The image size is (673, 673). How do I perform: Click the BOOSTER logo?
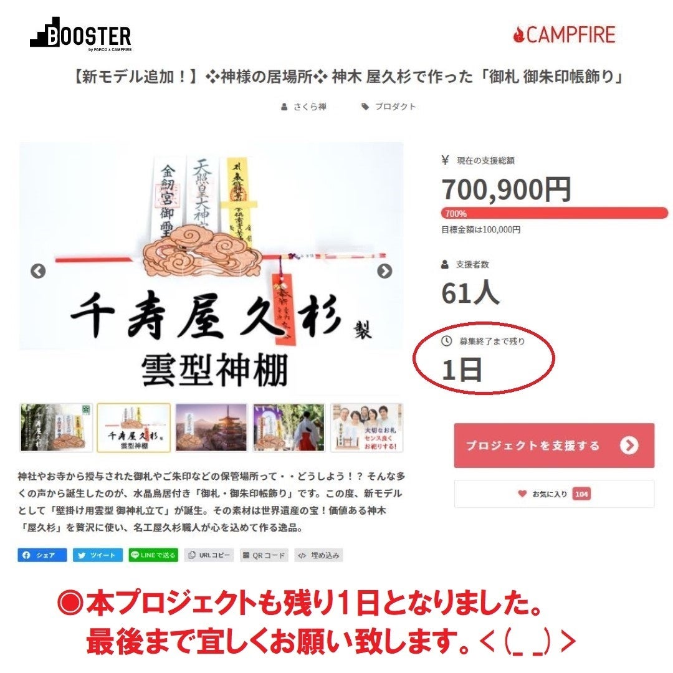[80, 34]
